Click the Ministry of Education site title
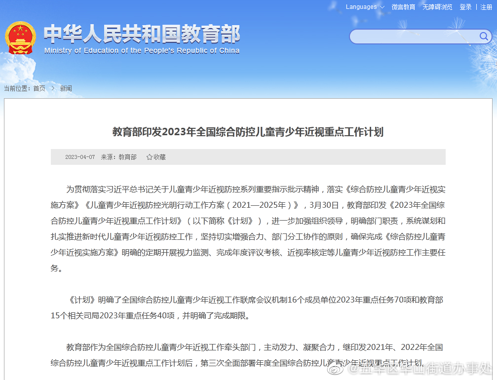Screen dimensions: 497x380 142,34
